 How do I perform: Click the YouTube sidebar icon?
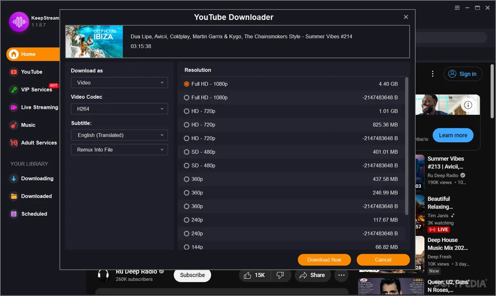pyautogui.click(x=14, y=72)
